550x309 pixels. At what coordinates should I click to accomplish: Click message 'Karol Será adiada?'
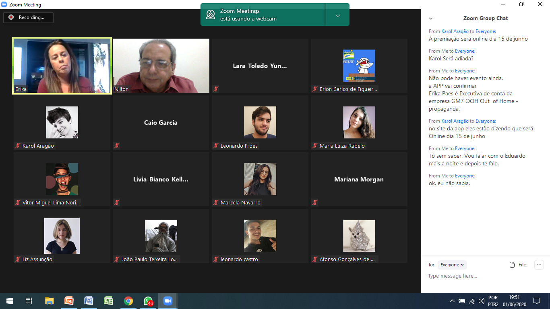point(451,58)
